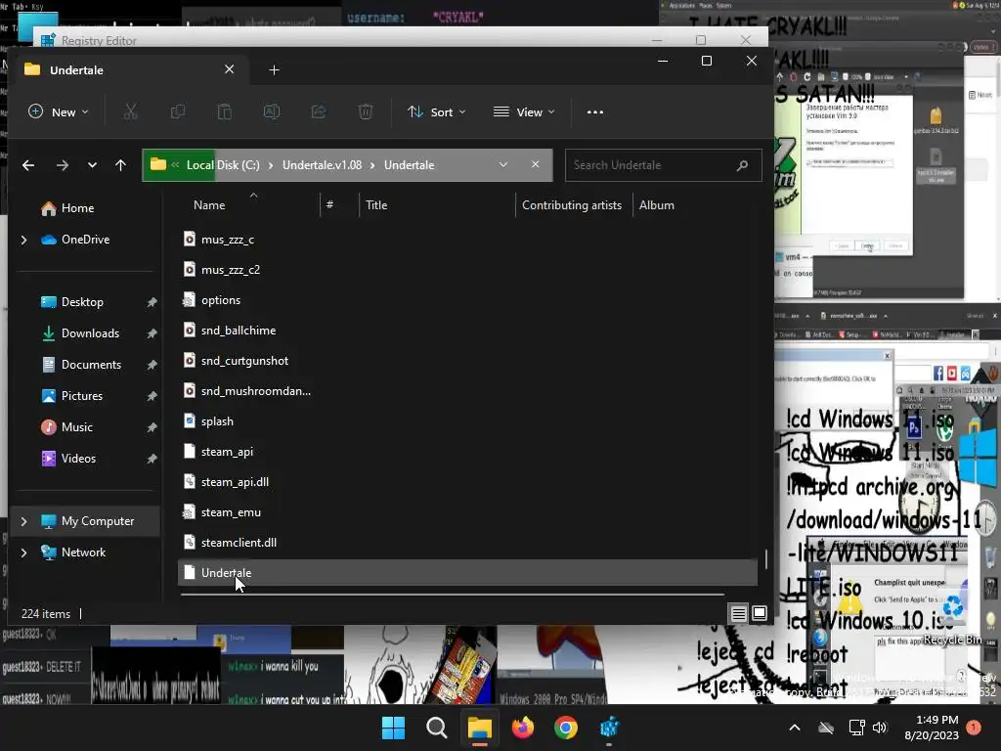Open Firefox from the taskbar

(x=523, y=728)
